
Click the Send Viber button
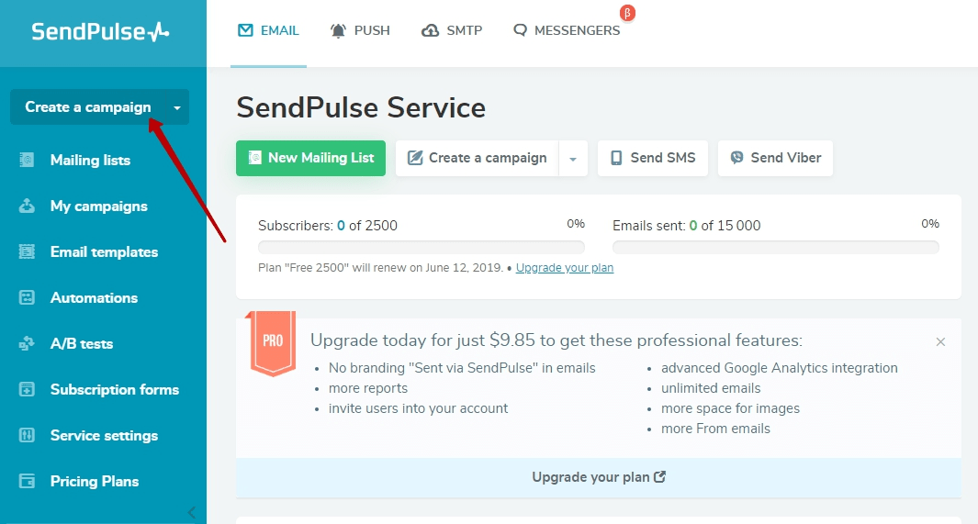(x=775, y=158)
